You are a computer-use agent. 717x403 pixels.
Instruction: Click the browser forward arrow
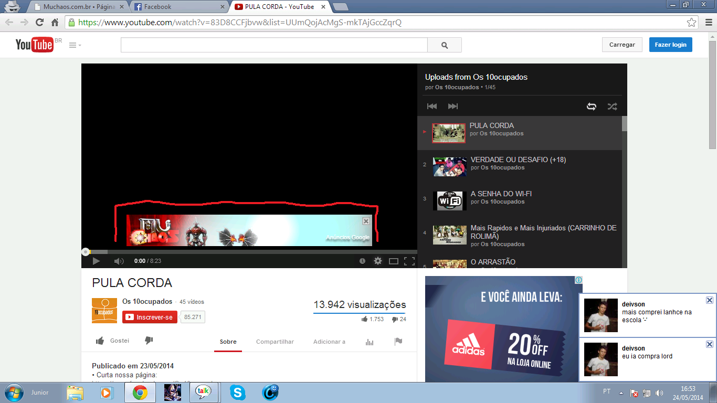(x=24, y=23)
